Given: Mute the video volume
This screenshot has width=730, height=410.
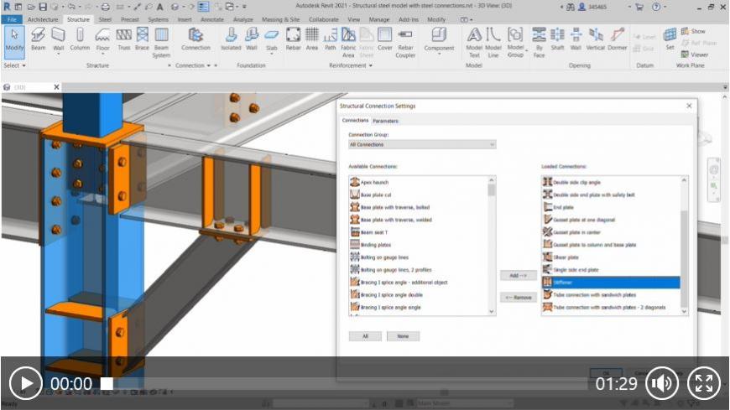Looking at the screenshot, I should 661,383.
